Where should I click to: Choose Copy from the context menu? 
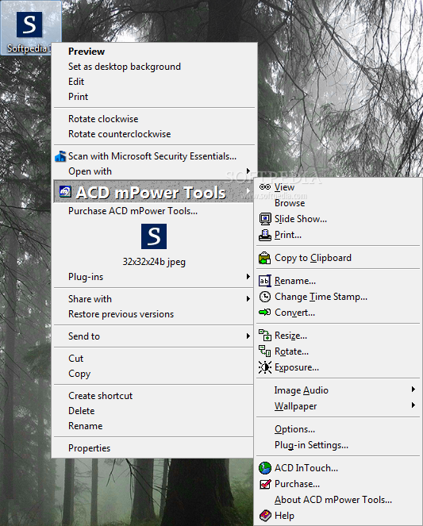pyautogui.click(x=79, y=374)
